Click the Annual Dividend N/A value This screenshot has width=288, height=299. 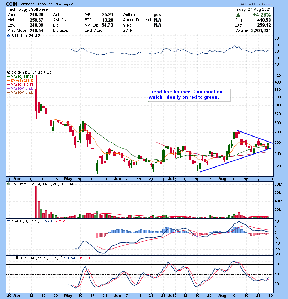[158, 20]
